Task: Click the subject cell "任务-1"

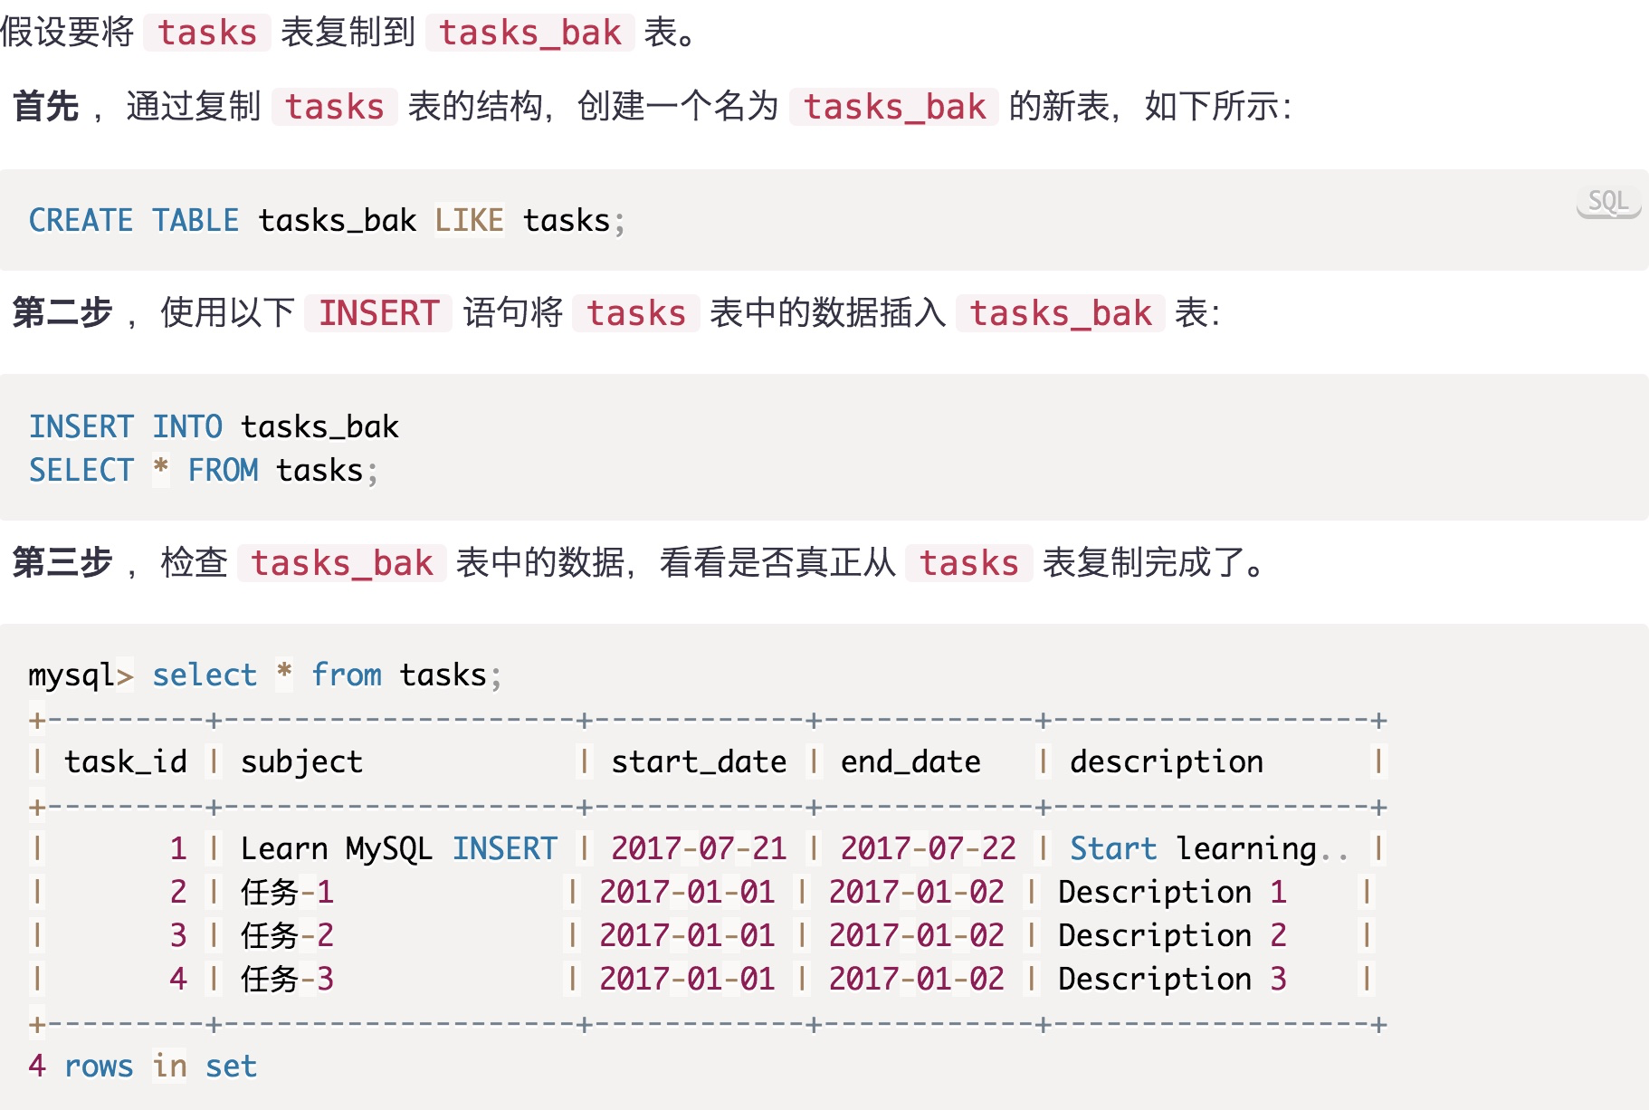Action: (287, 892)
